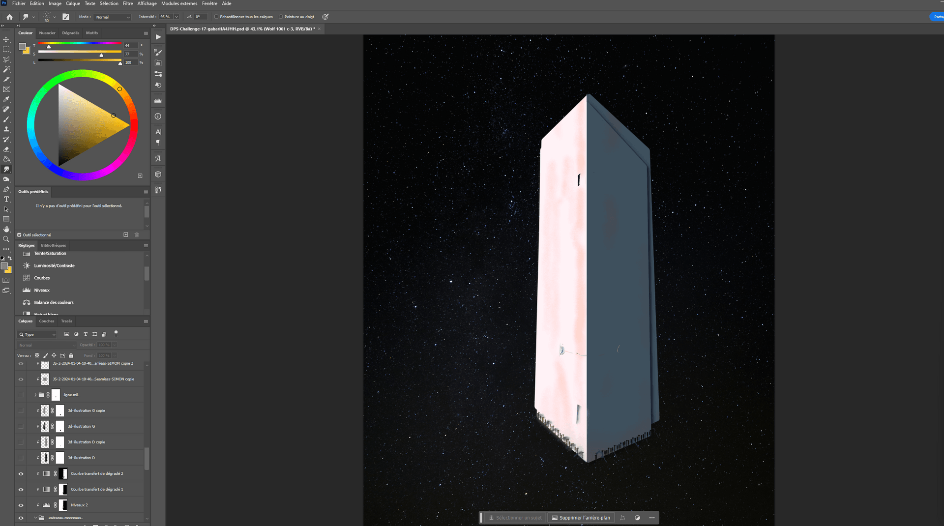Click 'Sélectionner un sujet' button
The width and height of the screenshot is (944, 526).
pyautogui.click(x=515, y=518)
